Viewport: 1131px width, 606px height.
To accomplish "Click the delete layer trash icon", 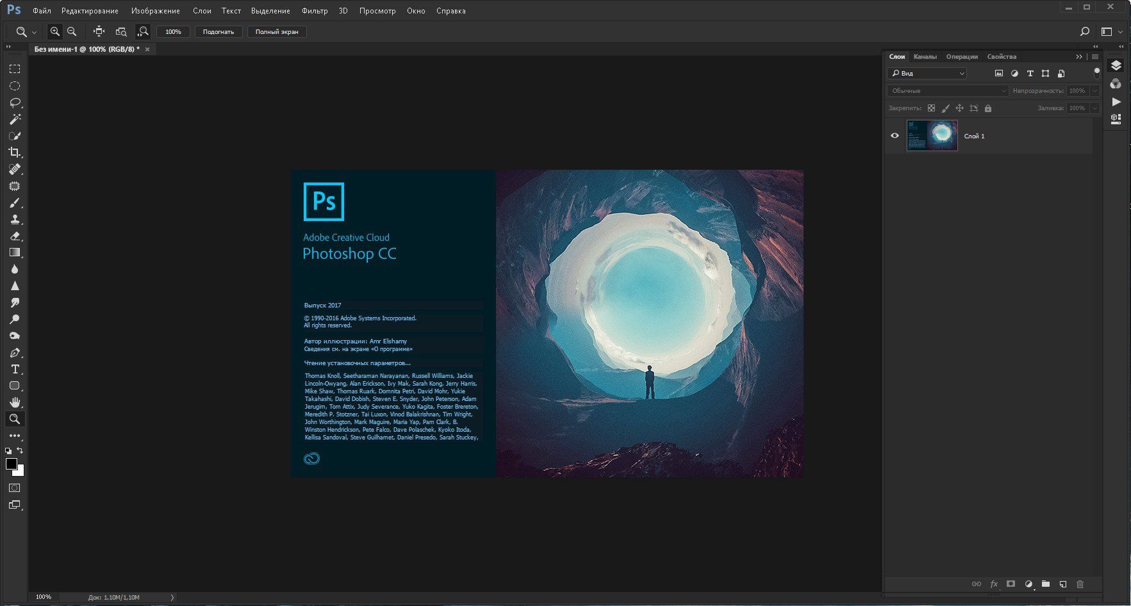I will click(1080, 584).
